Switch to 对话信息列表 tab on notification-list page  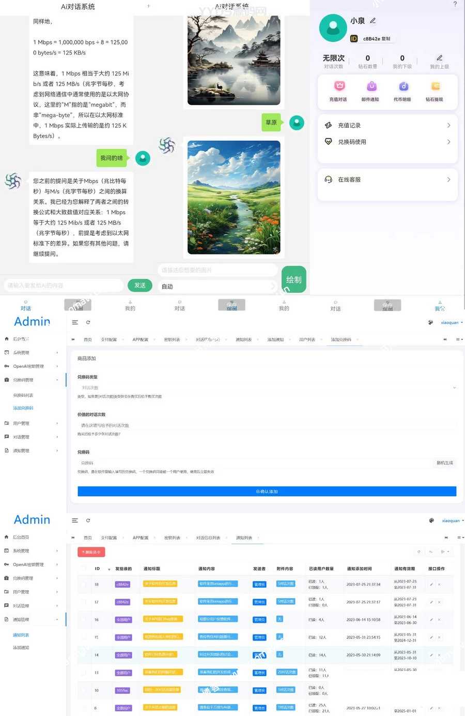[x=208, y=538]
